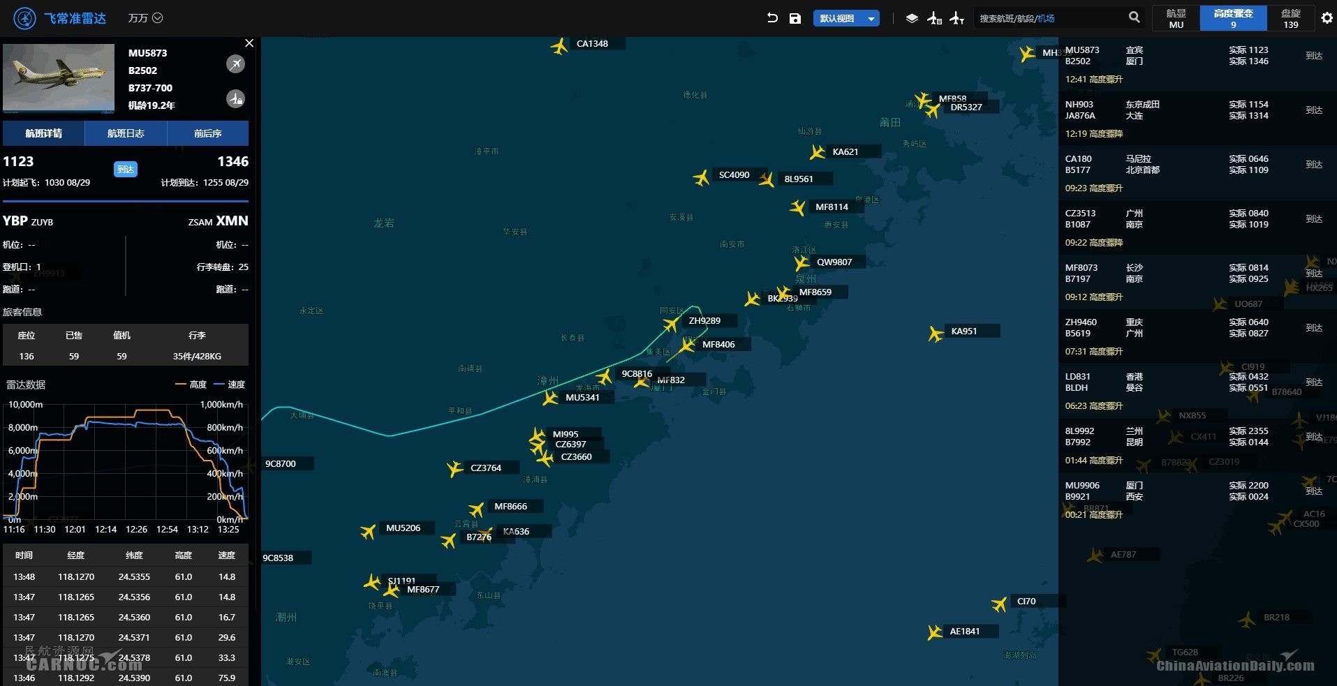The image size is (1337, 686).
Task: Switch to the 盘旋 139 tab
Action: 1291,18
